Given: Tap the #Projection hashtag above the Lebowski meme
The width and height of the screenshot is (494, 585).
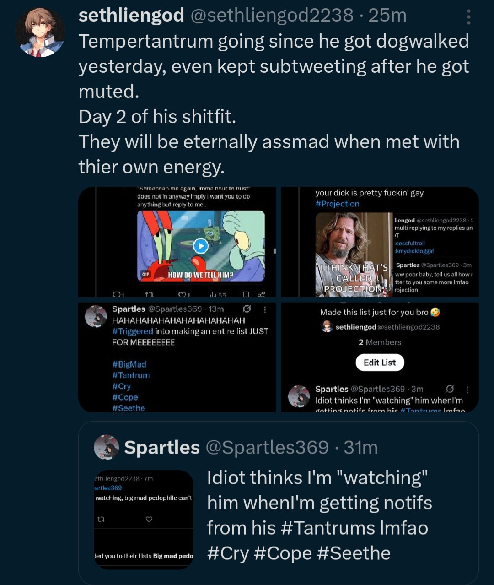Looking at the screenshot, I should coord(338,204).
